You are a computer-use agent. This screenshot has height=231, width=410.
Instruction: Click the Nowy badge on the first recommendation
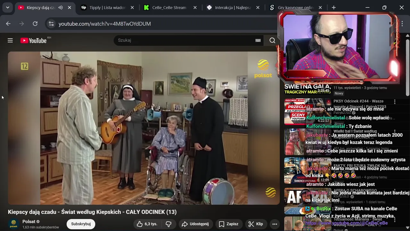click(x=339, y=93)
